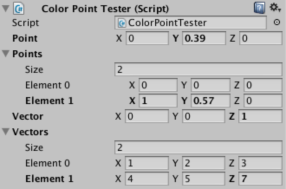Viewport: 286px width, 189px height.
Task: Collapse the Vectors array foldout
Action: 6,131
